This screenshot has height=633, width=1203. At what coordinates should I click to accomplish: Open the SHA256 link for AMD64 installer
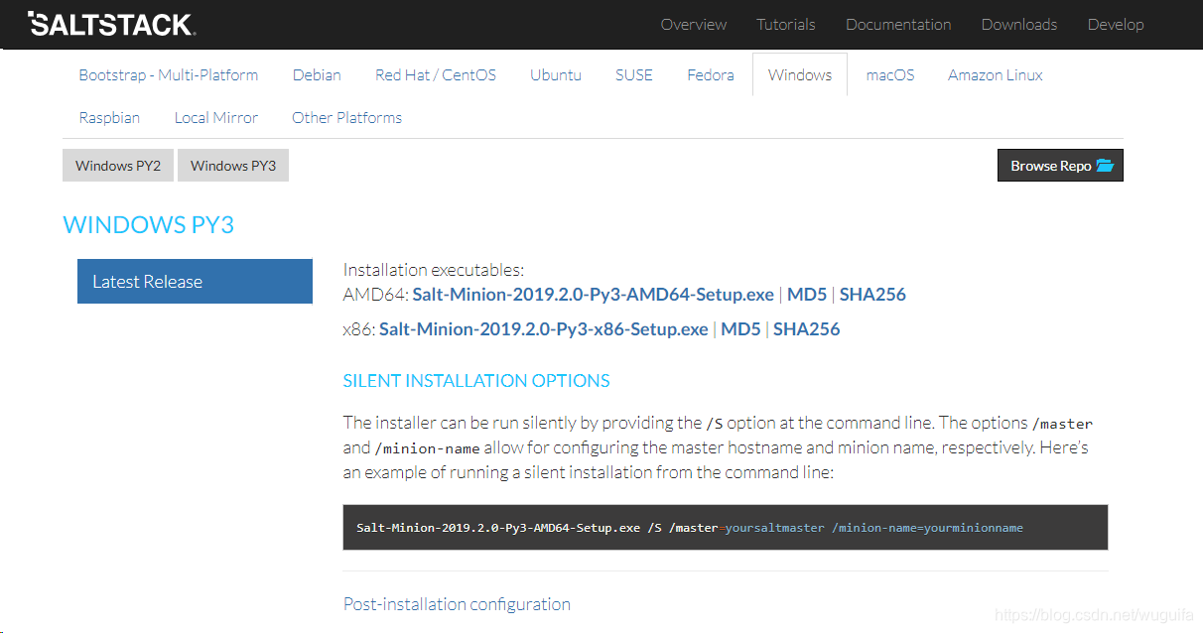click(x=872, y=295)
